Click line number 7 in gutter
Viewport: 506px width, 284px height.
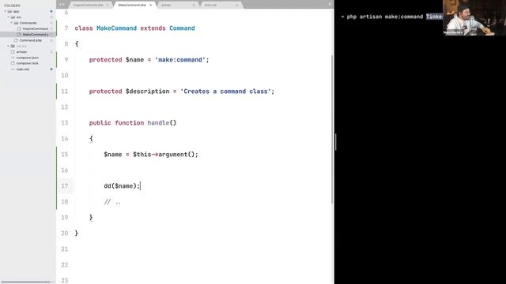pyautogui.click(x=66, y=28)
